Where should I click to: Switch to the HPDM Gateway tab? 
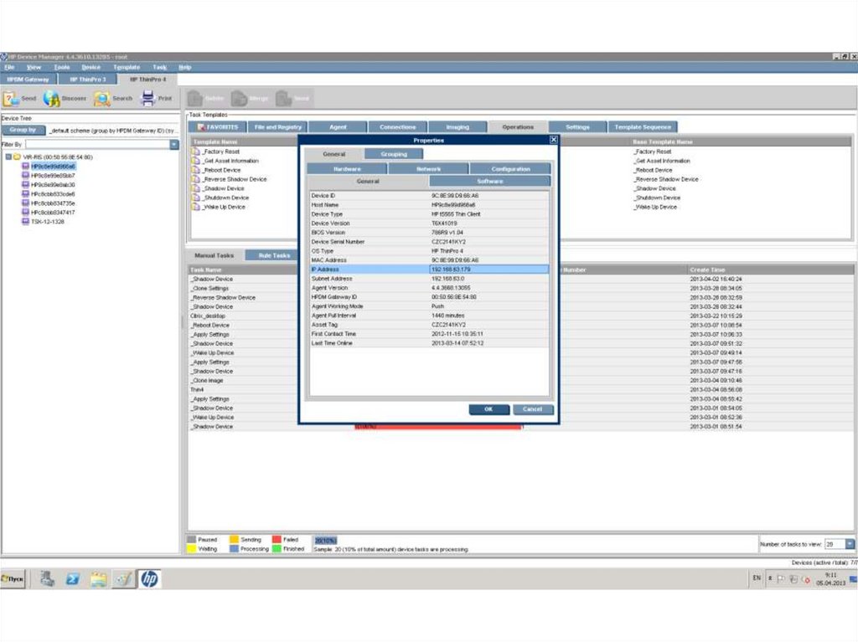coord(28,80)
